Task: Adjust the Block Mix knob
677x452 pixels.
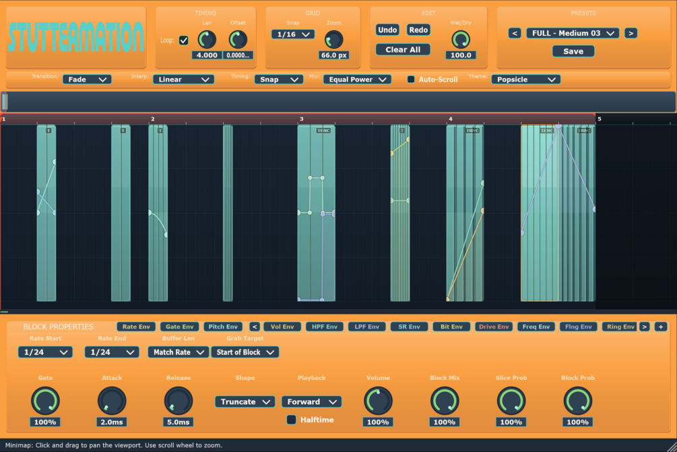Action: pos(445,401)
